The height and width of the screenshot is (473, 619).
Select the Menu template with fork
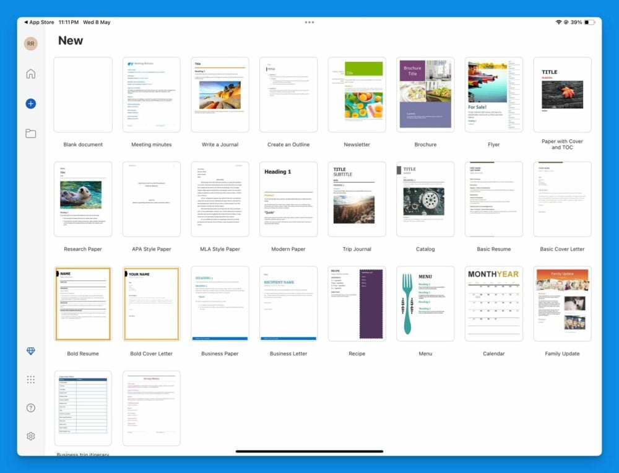(x=426, y=303)
